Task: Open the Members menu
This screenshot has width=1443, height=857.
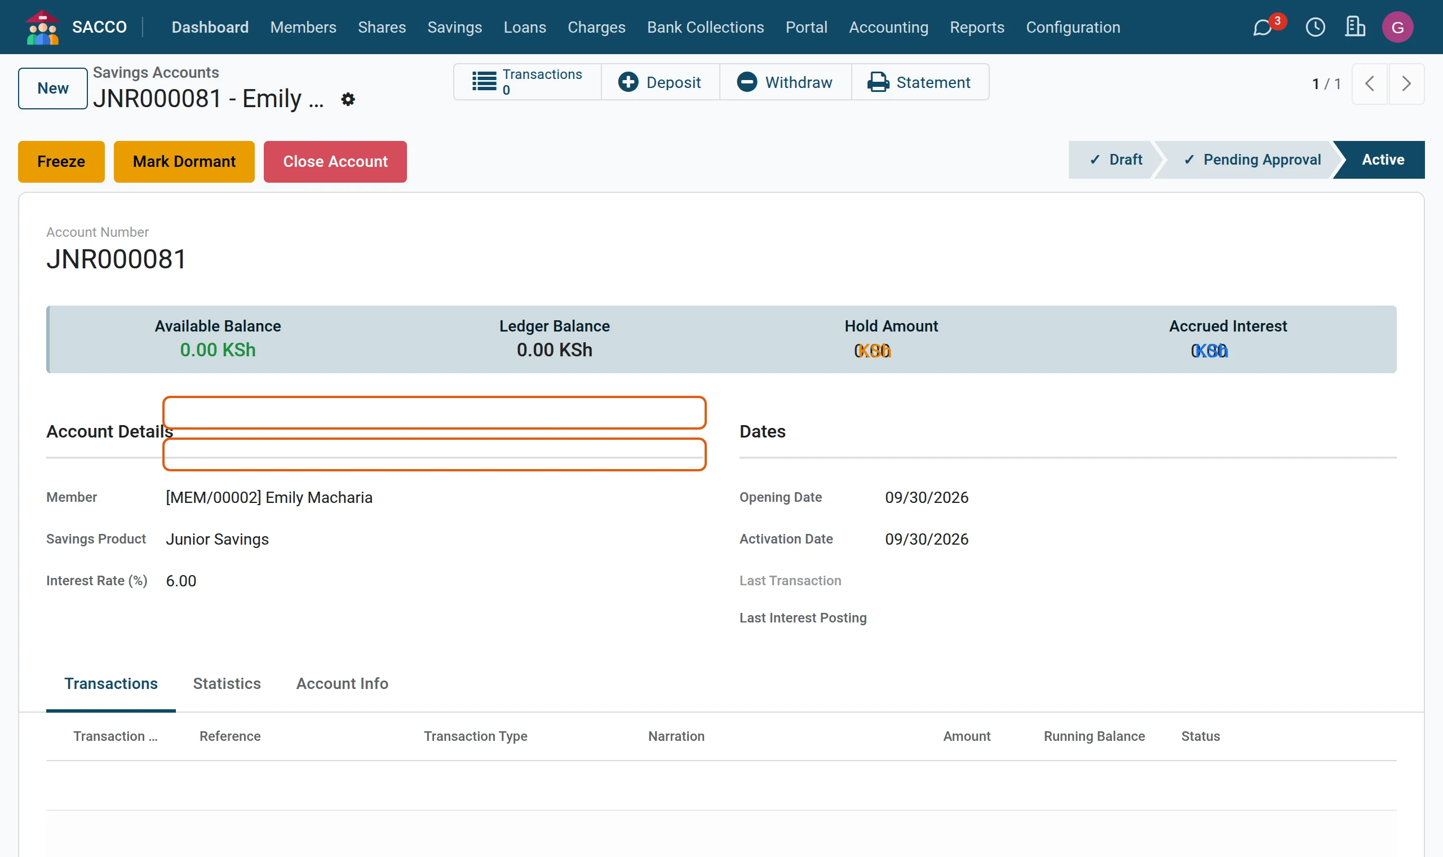Action: [303, 27]
